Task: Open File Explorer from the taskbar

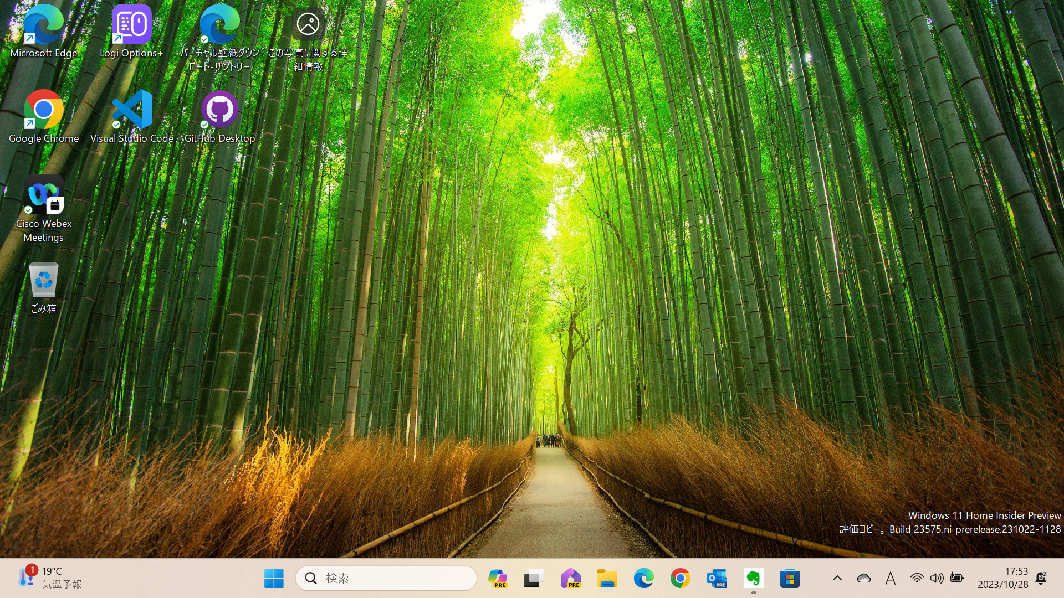Action: [607, 579]
